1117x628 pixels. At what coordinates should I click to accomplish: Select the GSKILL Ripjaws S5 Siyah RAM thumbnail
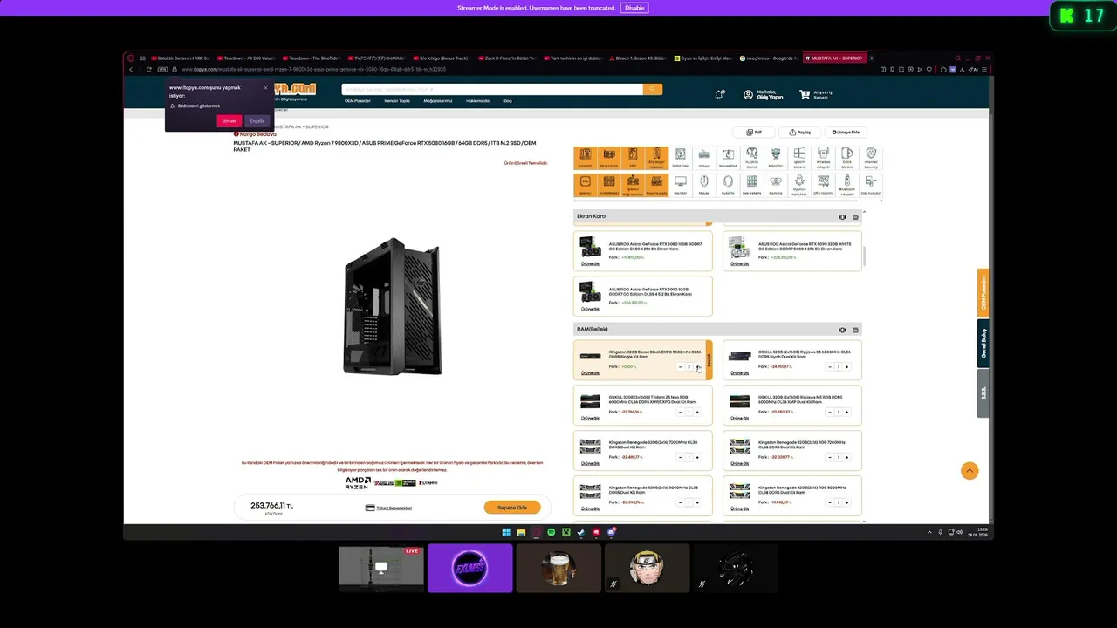click(740, 357)
